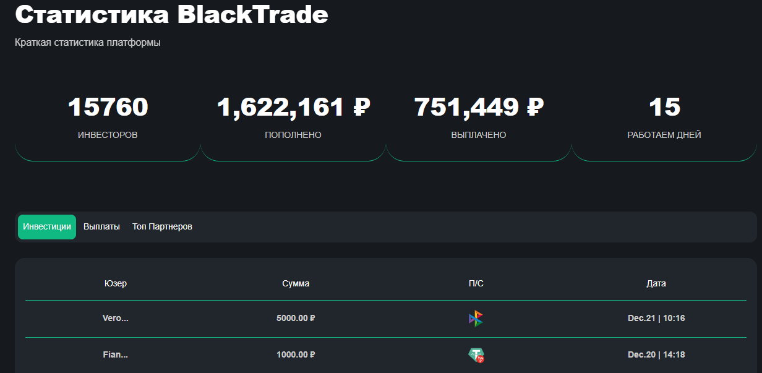This screenshot has width=762, height=373.
Task: Click the 15760 investors count
Action: (x=108, y=107)
